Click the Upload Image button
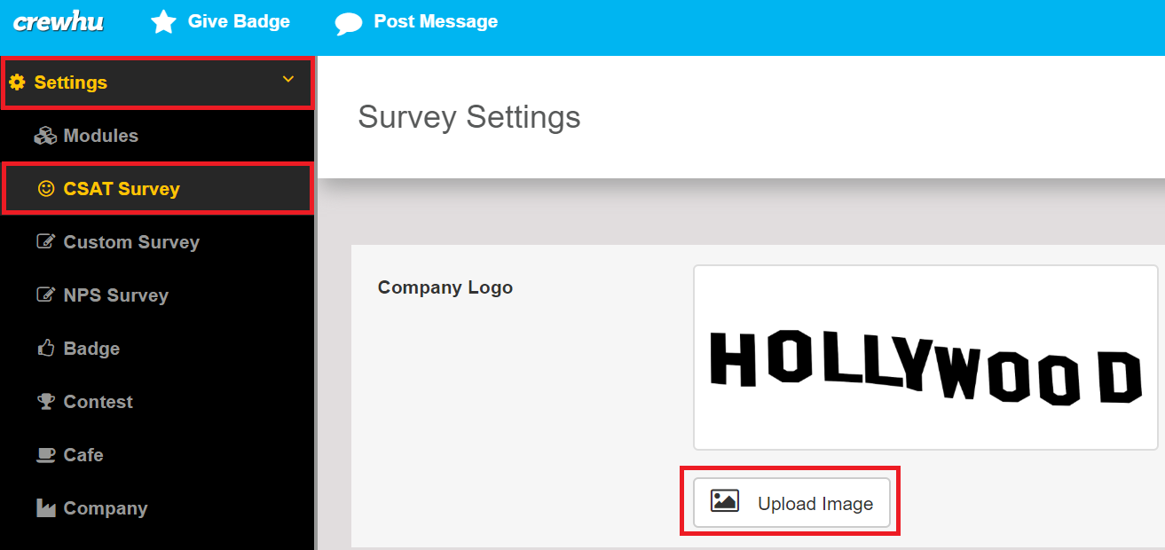Viewport: 1165px width, 550px height. point(791,503)
